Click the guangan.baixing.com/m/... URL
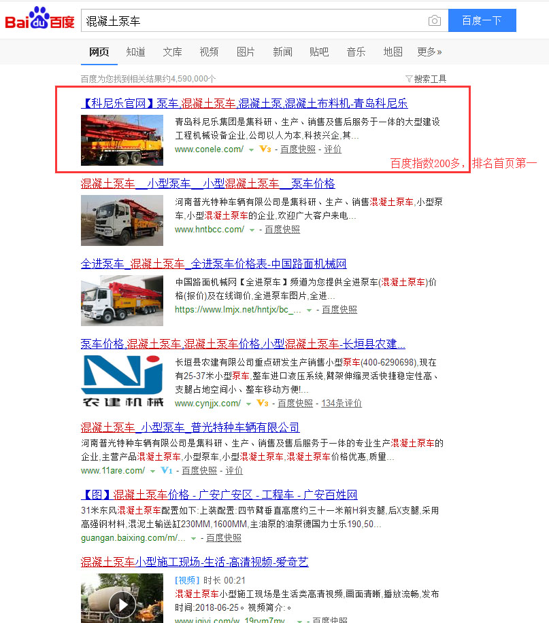This screenshot has height=623, width=549. [x=133, y=538]
